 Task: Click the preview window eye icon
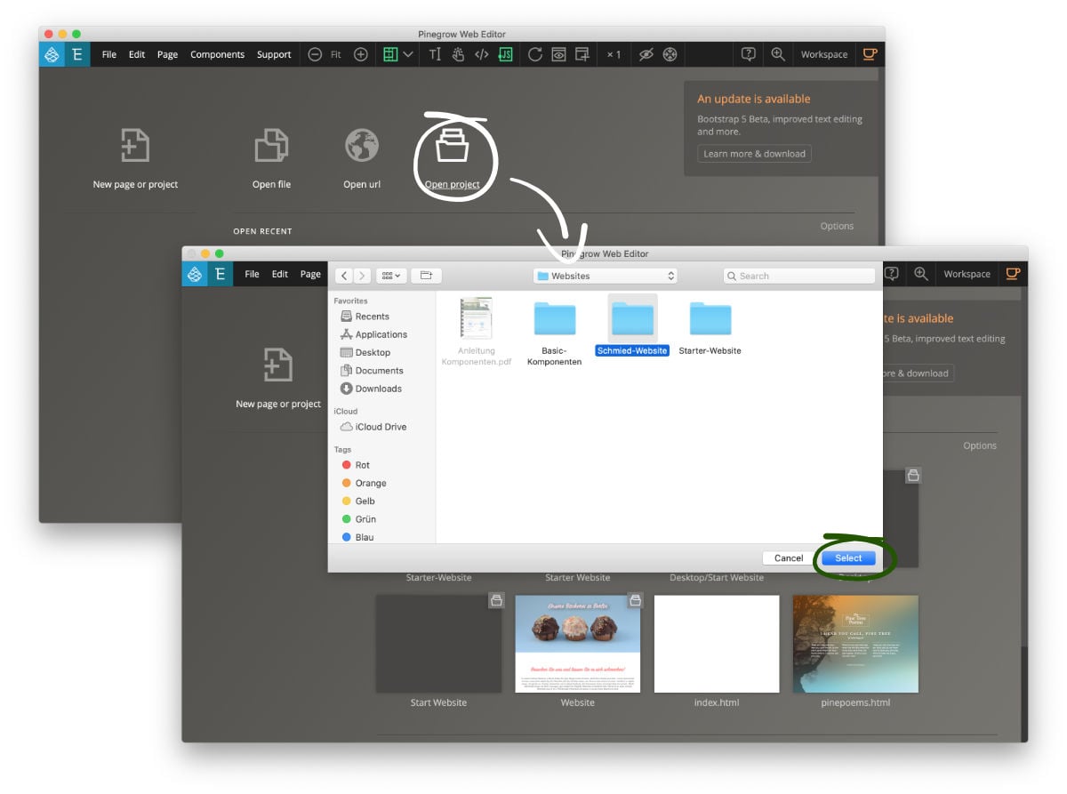(x=558, y=54)
